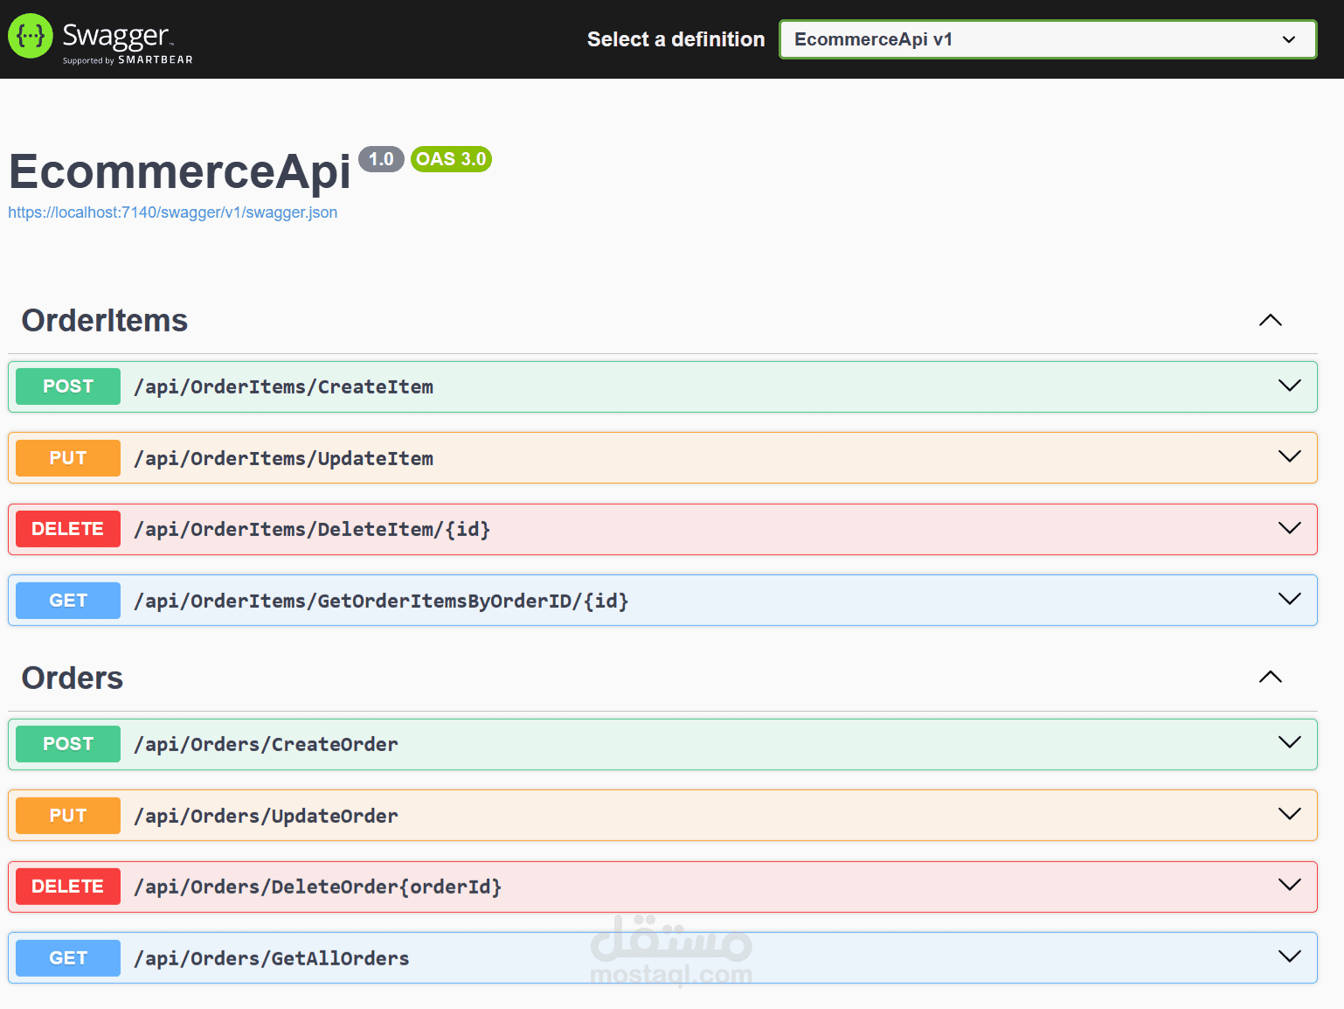Image resolution: width=1344 pixels, height=1009 pixels.
Task: Click PUT badge for UpdateItem
Action: pos(68,458)
